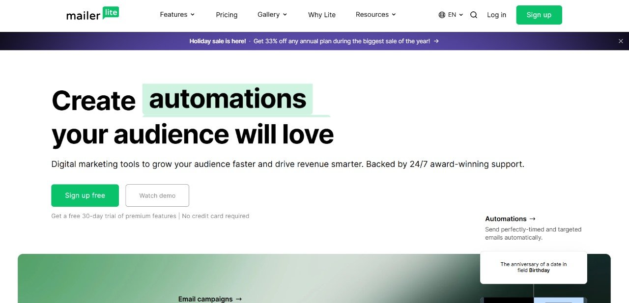Go to Why Lite page

322,15
